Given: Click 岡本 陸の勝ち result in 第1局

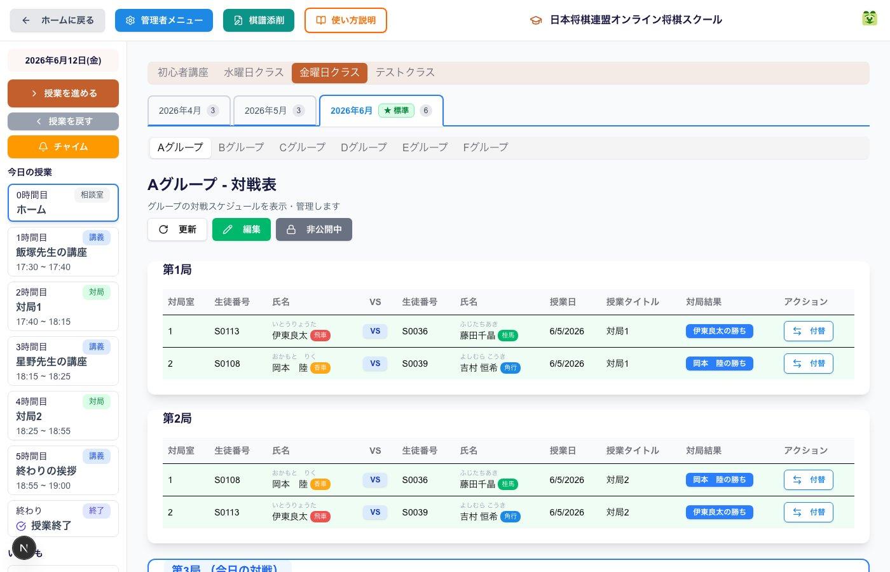Looking at the screenshot, I should 720,364.
